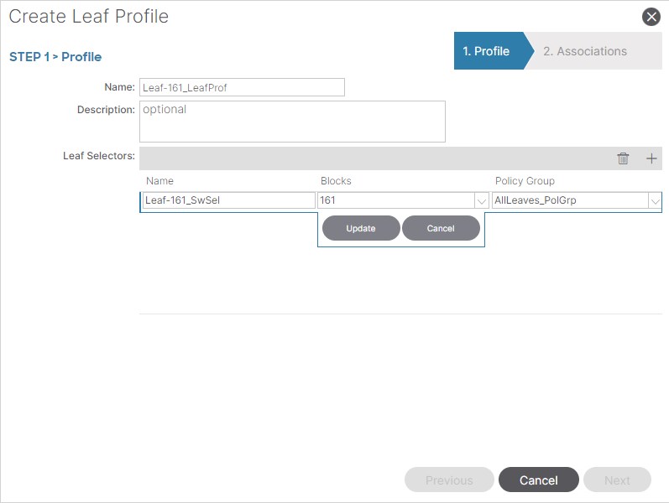Delete the selected leaf selector with trash icon
The width and height of the screenshot is (669, 503).
[x=623, y=158]
